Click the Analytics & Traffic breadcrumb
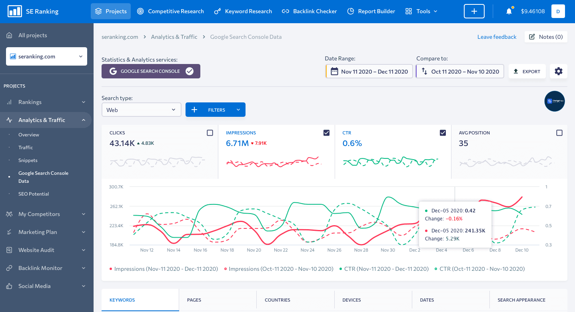This screenshot has height=312, width=575. (174, 37)
